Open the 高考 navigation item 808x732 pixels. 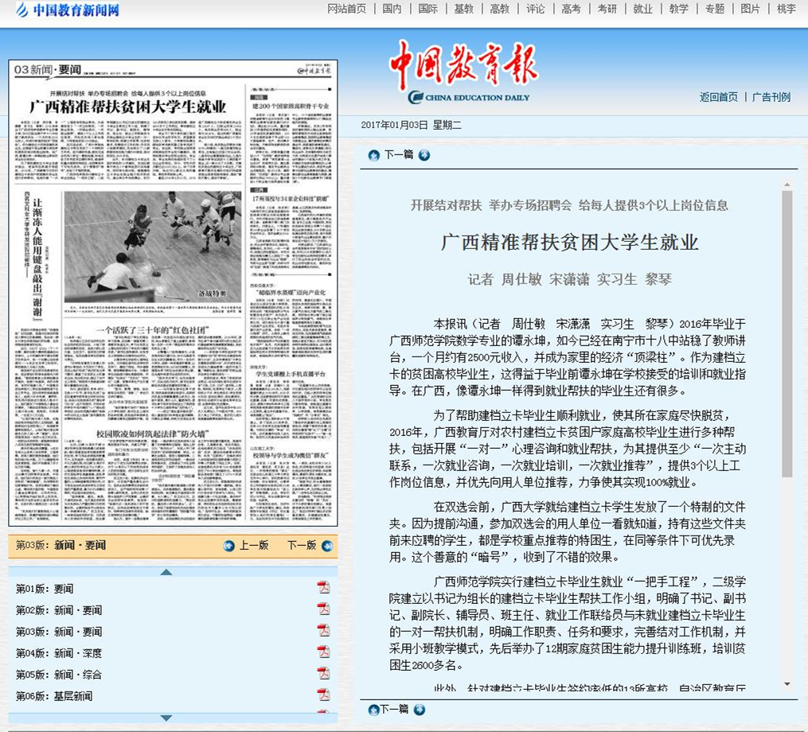click(572, 9)
